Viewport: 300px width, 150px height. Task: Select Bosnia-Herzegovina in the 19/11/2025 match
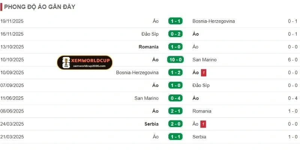[x=213, y=21]
